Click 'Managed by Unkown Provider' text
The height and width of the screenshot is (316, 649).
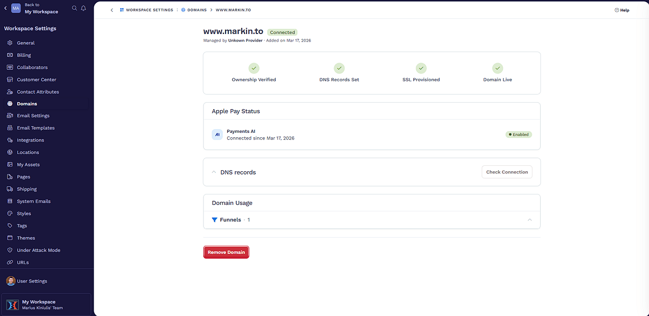pos(233,41)
